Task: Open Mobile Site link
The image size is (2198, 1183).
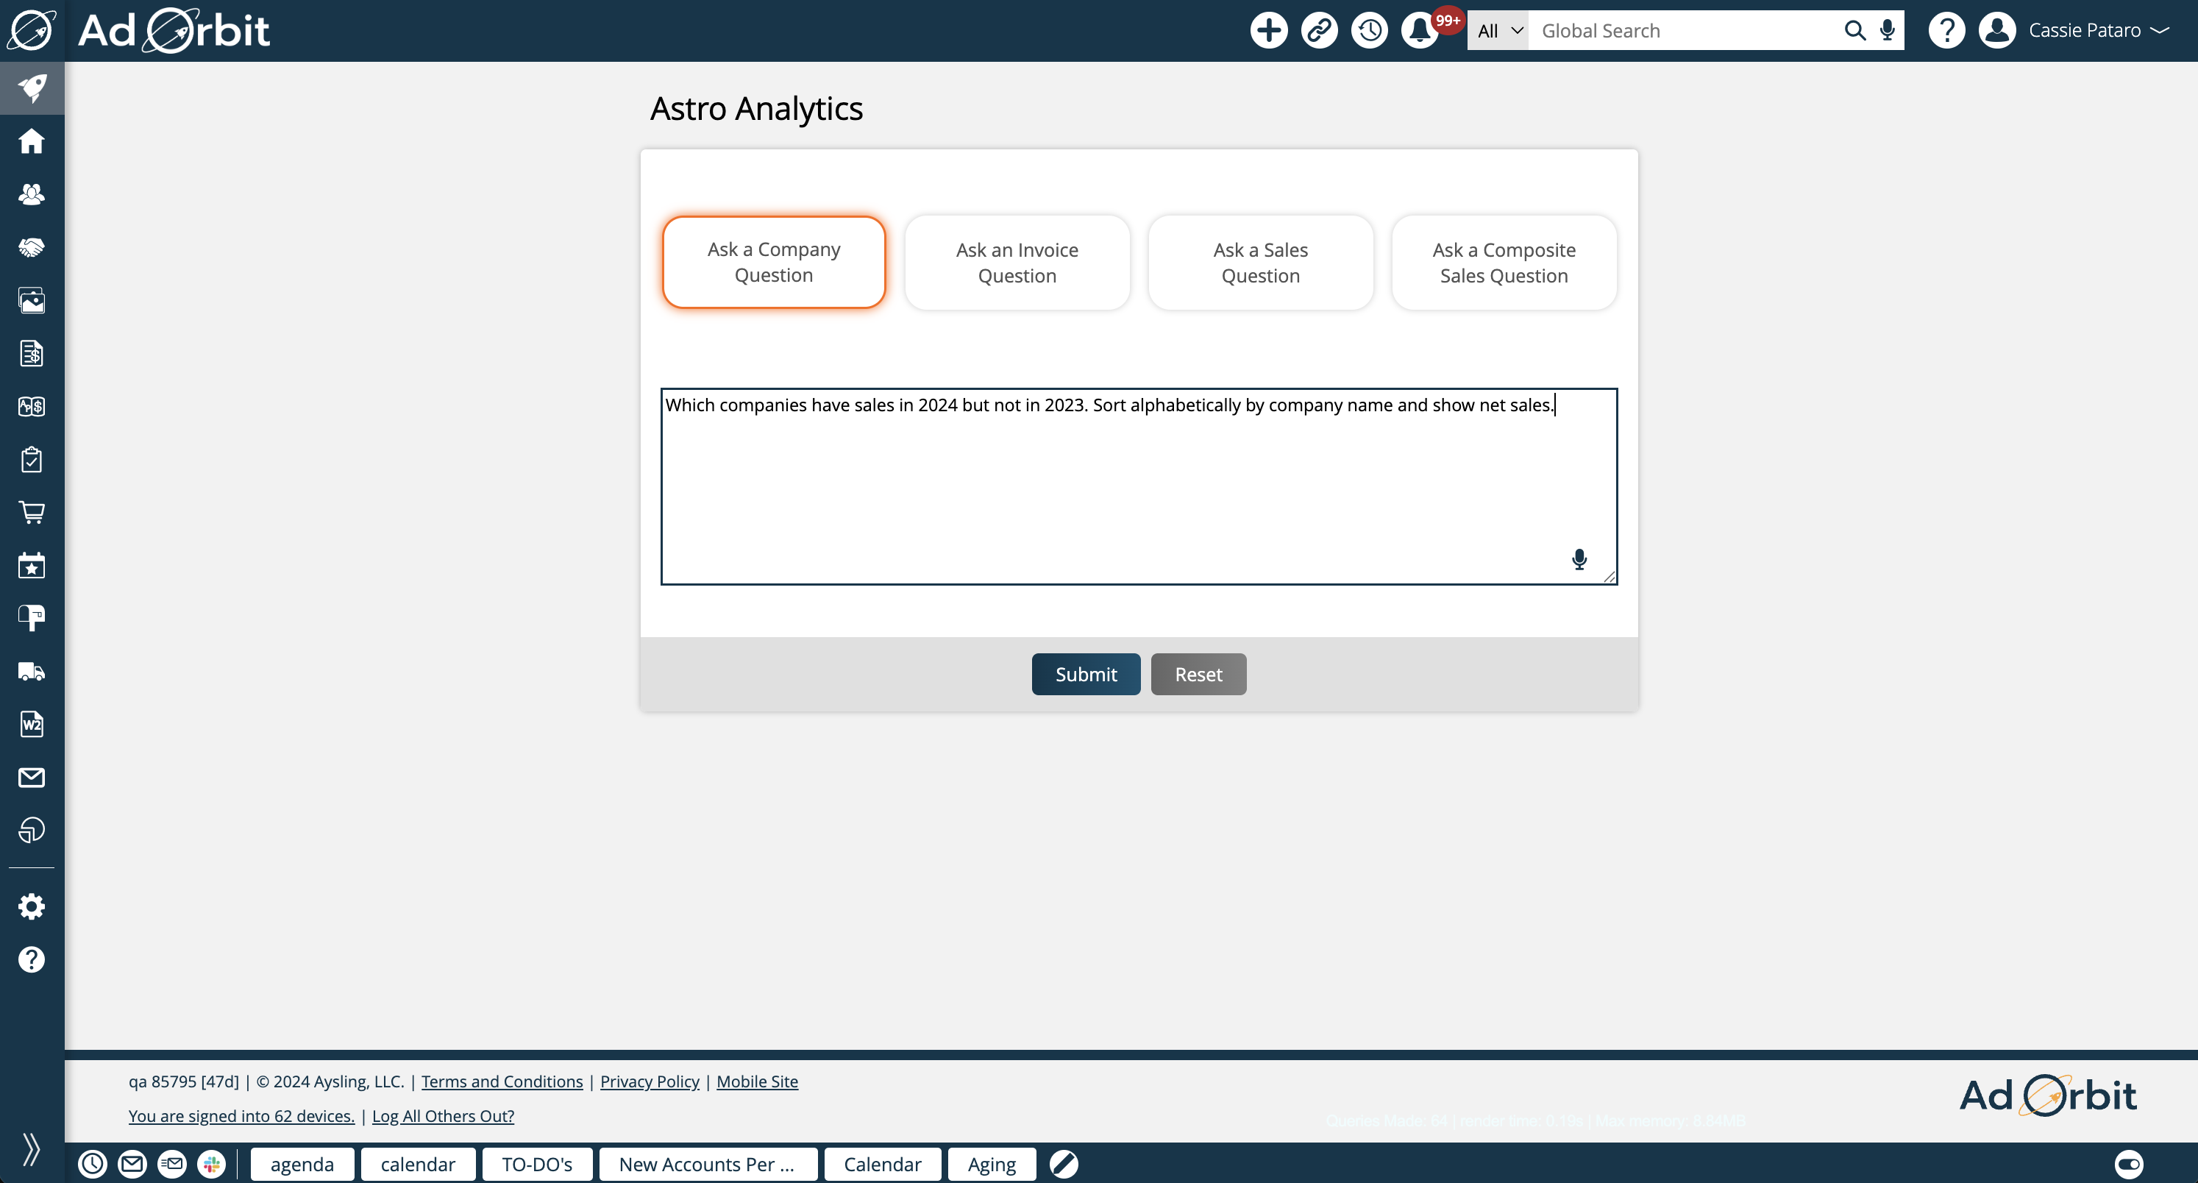Action: point(757,1081)
